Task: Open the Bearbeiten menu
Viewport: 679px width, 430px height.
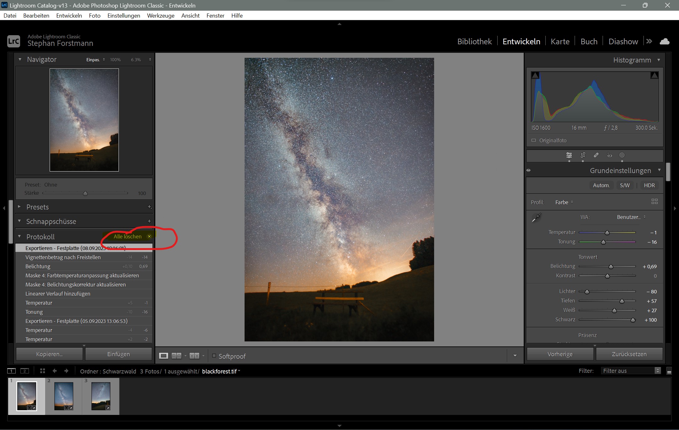Action: click(36, 16)
